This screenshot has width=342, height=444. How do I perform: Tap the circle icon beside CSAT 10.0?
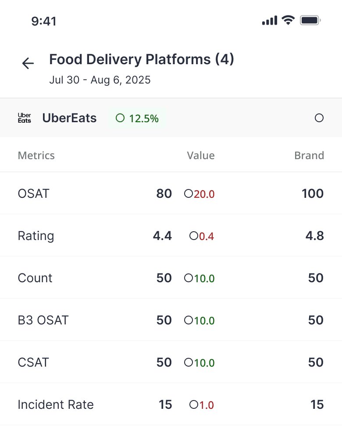(189, 363)
